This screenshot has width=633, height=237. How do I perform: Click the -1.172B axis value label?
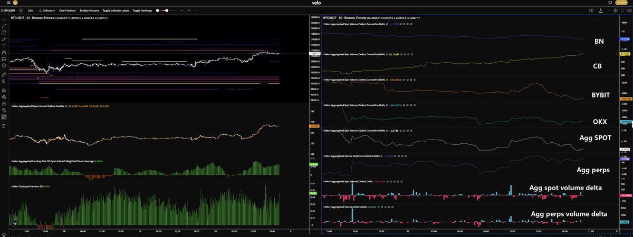pos(625,39)
